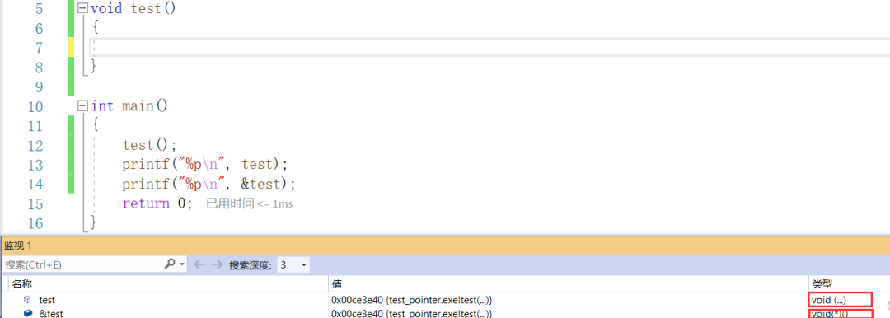The height and width of the screenshot is (318, 890).
Task: Click value cell of the &test row
Action: 569,313
